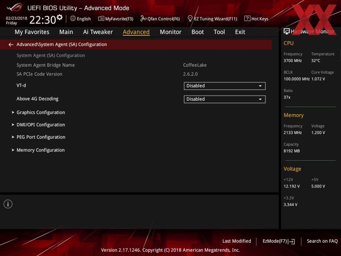Click the EzMode exit arrow icon
The width and height of the screenshot is (341, 256).
coord(291,241)
